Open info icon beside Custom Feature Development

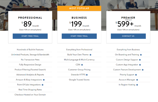coord(143,70)
